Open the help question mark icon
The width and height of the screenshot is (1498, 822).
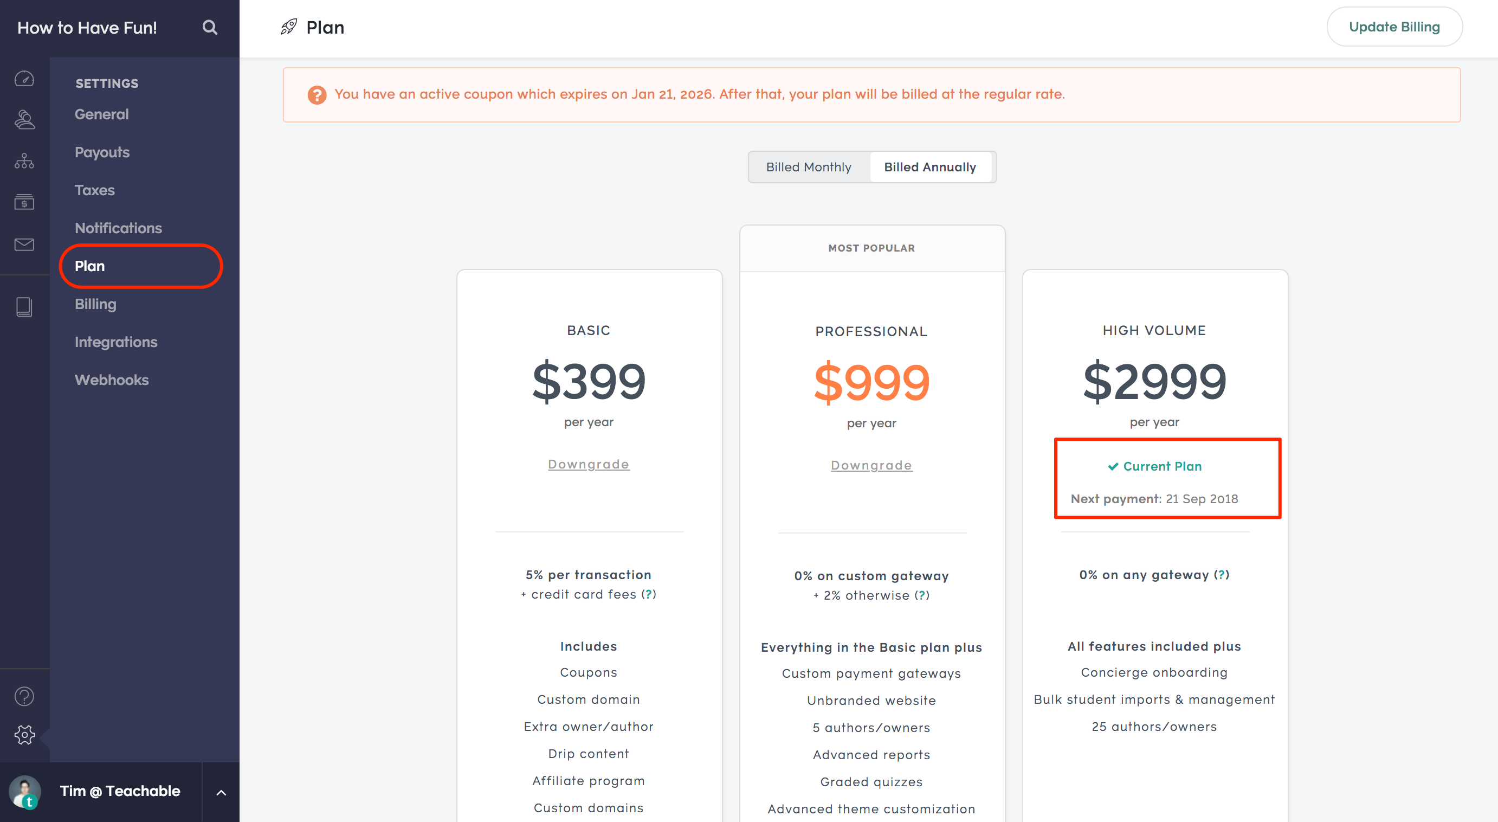pos(24,696)
